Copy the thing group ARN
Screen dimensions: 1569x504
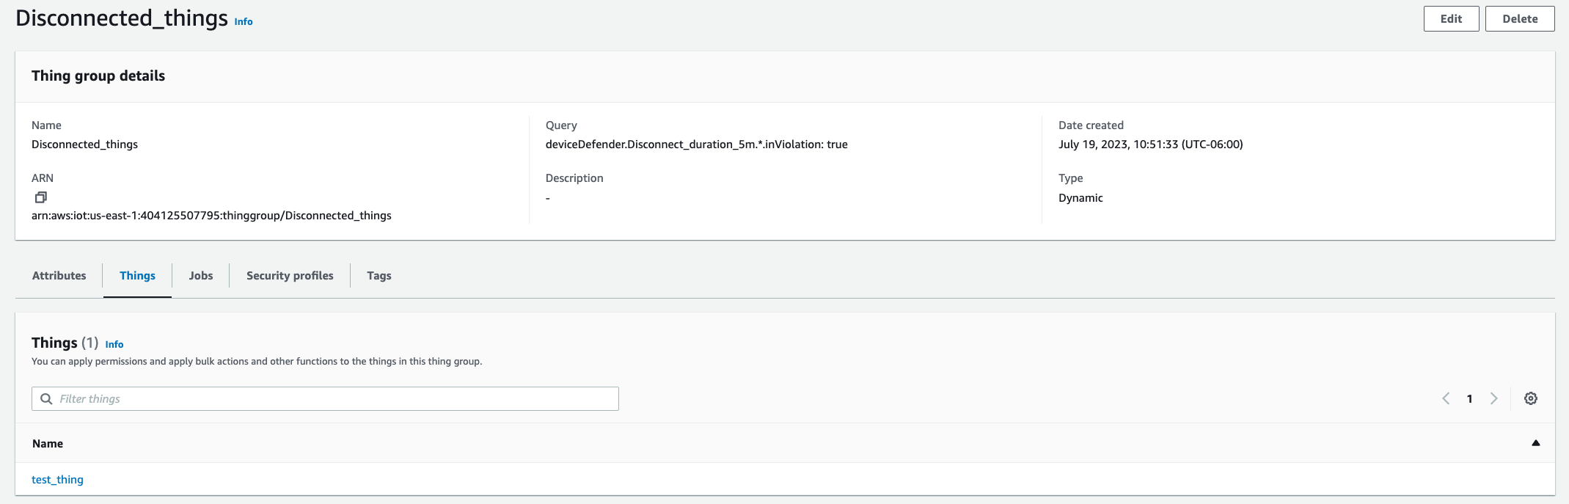(x=41, y=197)
